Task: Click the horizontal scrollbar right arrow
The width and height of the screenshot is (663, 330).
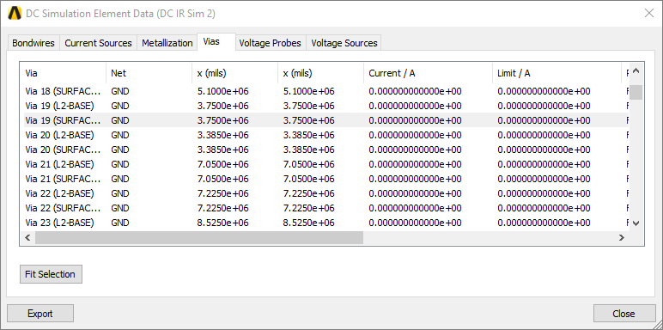Action: pos(622,238)
